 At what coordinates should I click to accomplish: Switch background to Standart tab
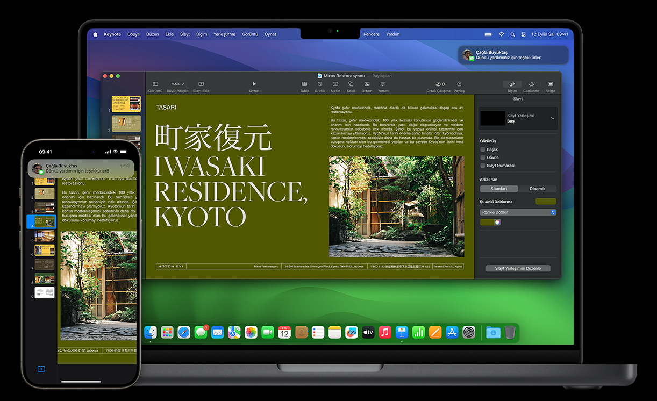click(x=498, y=188)
